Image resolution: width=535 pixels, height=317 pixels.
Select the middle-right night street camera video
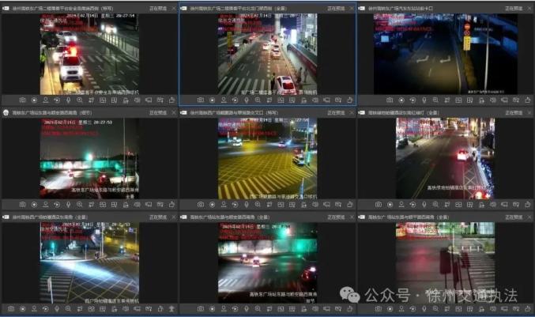point(444,158)
